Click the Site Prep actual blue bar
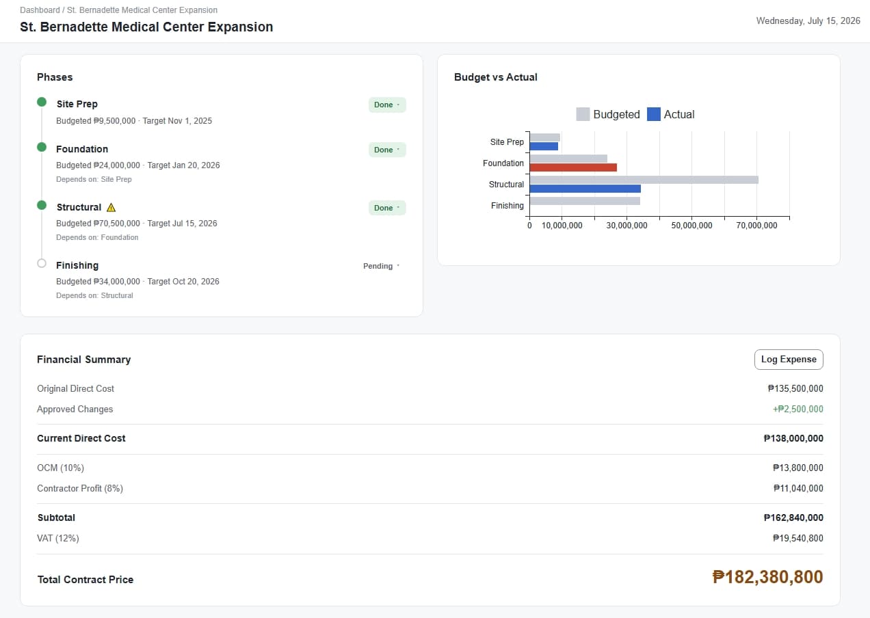 pos(544,146)
